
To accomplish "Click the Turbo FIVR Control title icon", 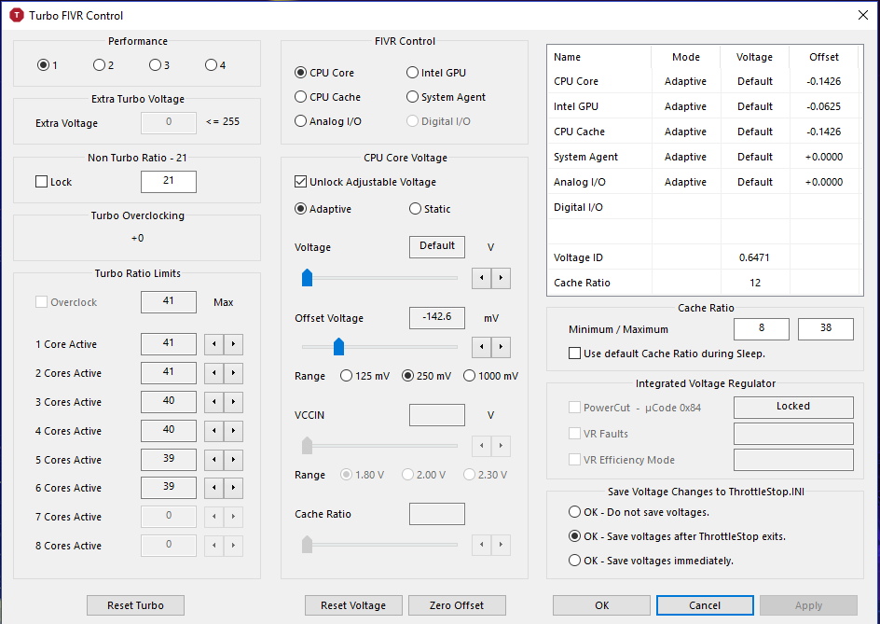I will (17, 15).
